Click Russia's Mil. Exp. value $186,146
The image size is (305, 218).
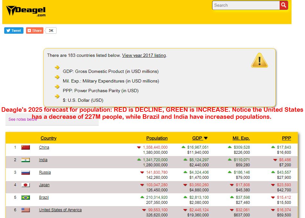[242, 172]
